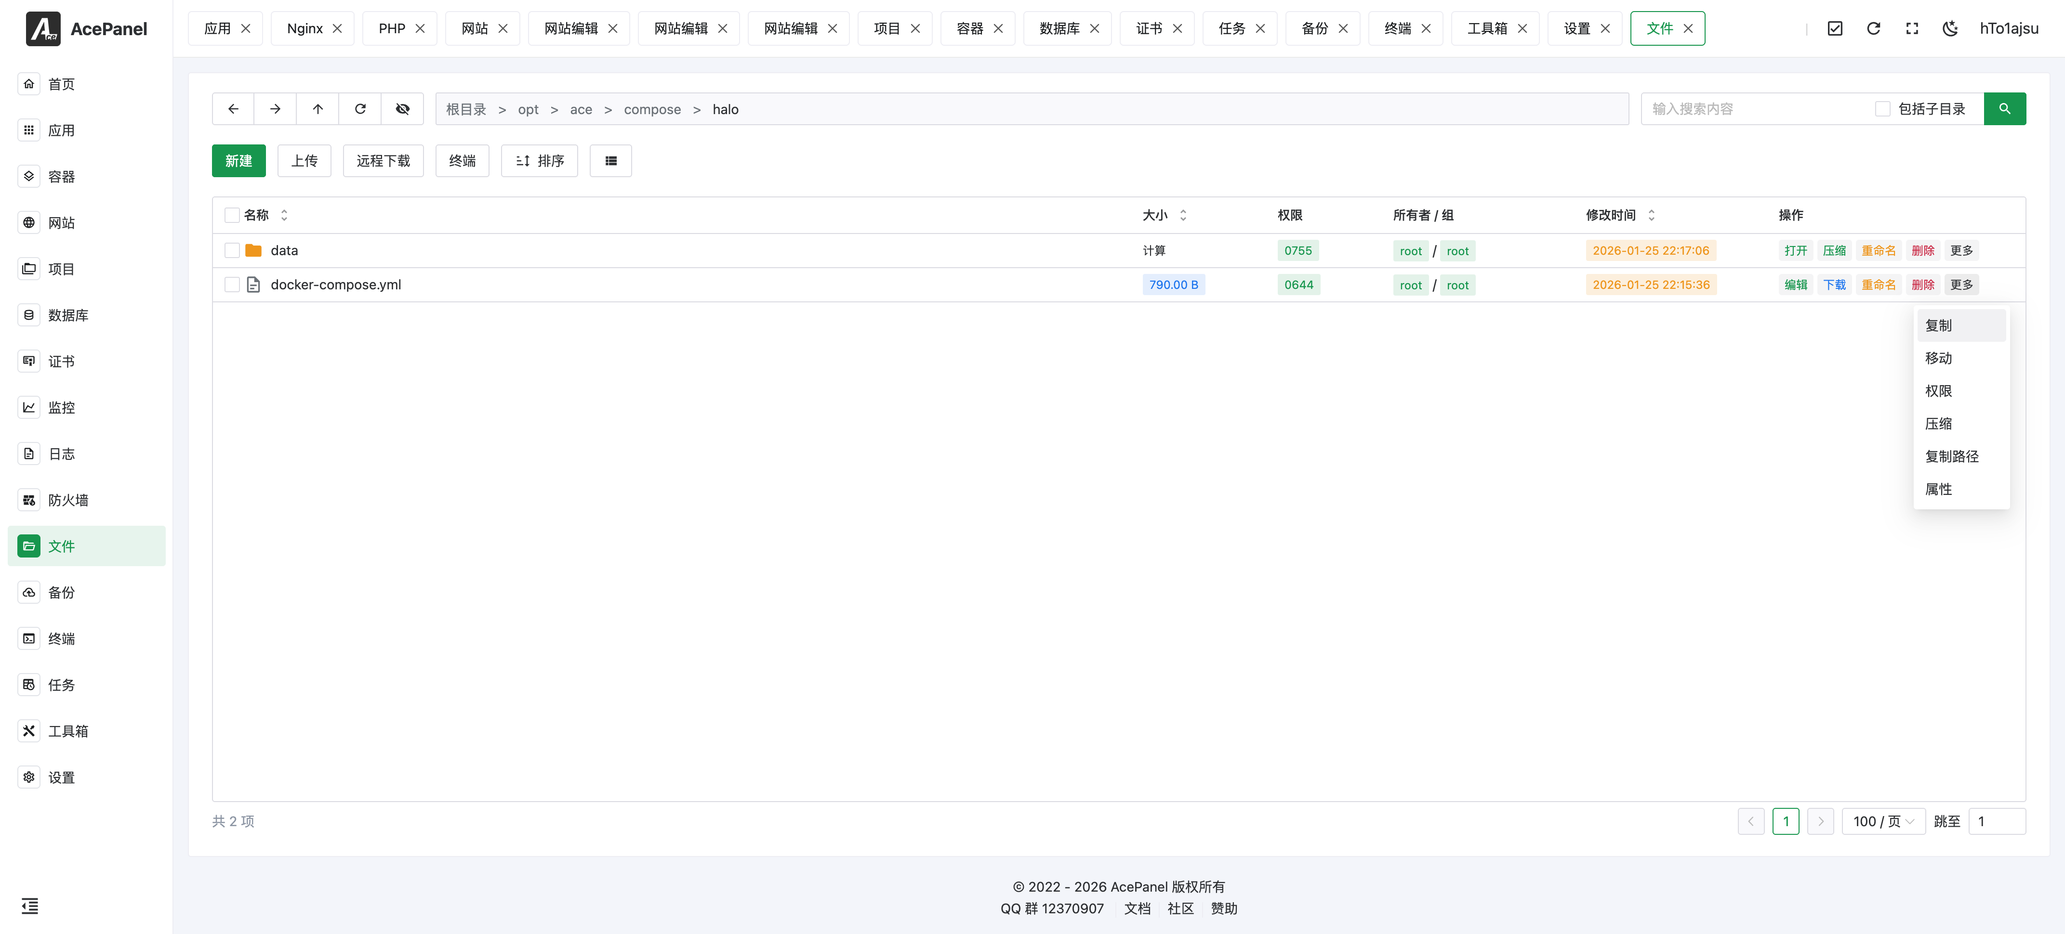Go back with the left arrow button
The image size is (2065, 934).
[233, 109]
